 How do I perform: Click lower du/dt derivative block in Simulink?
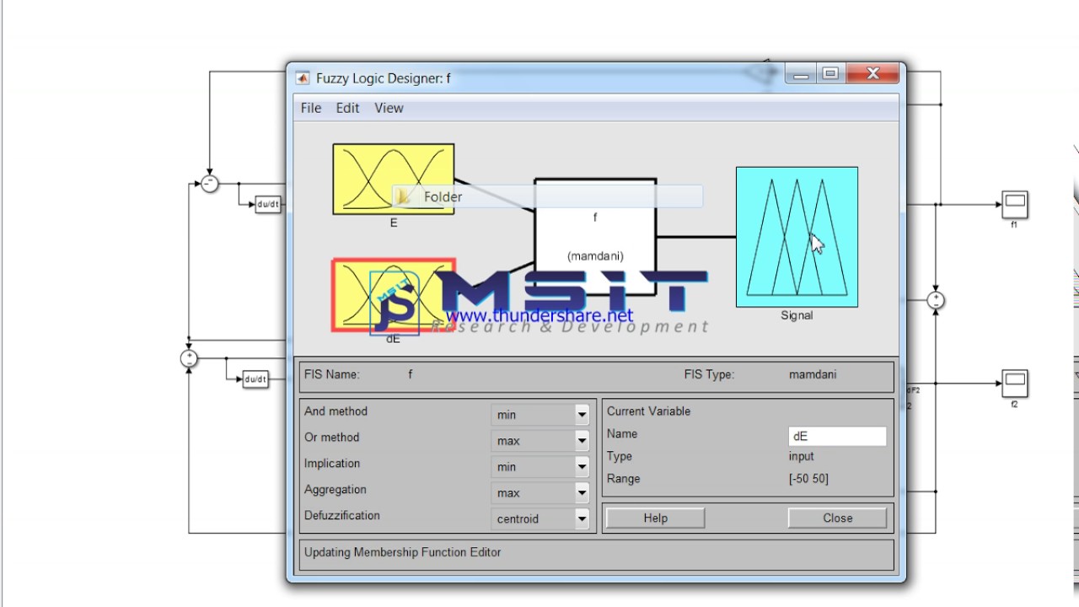[x=255, y=379]
